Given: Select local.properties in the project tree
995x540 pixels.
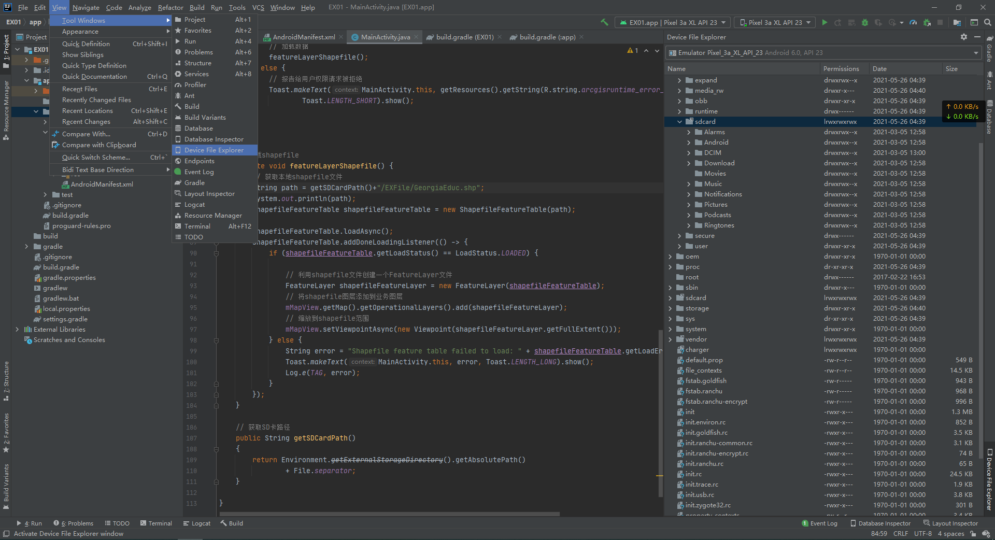Looking at the screenshot, I should [66, 309].
